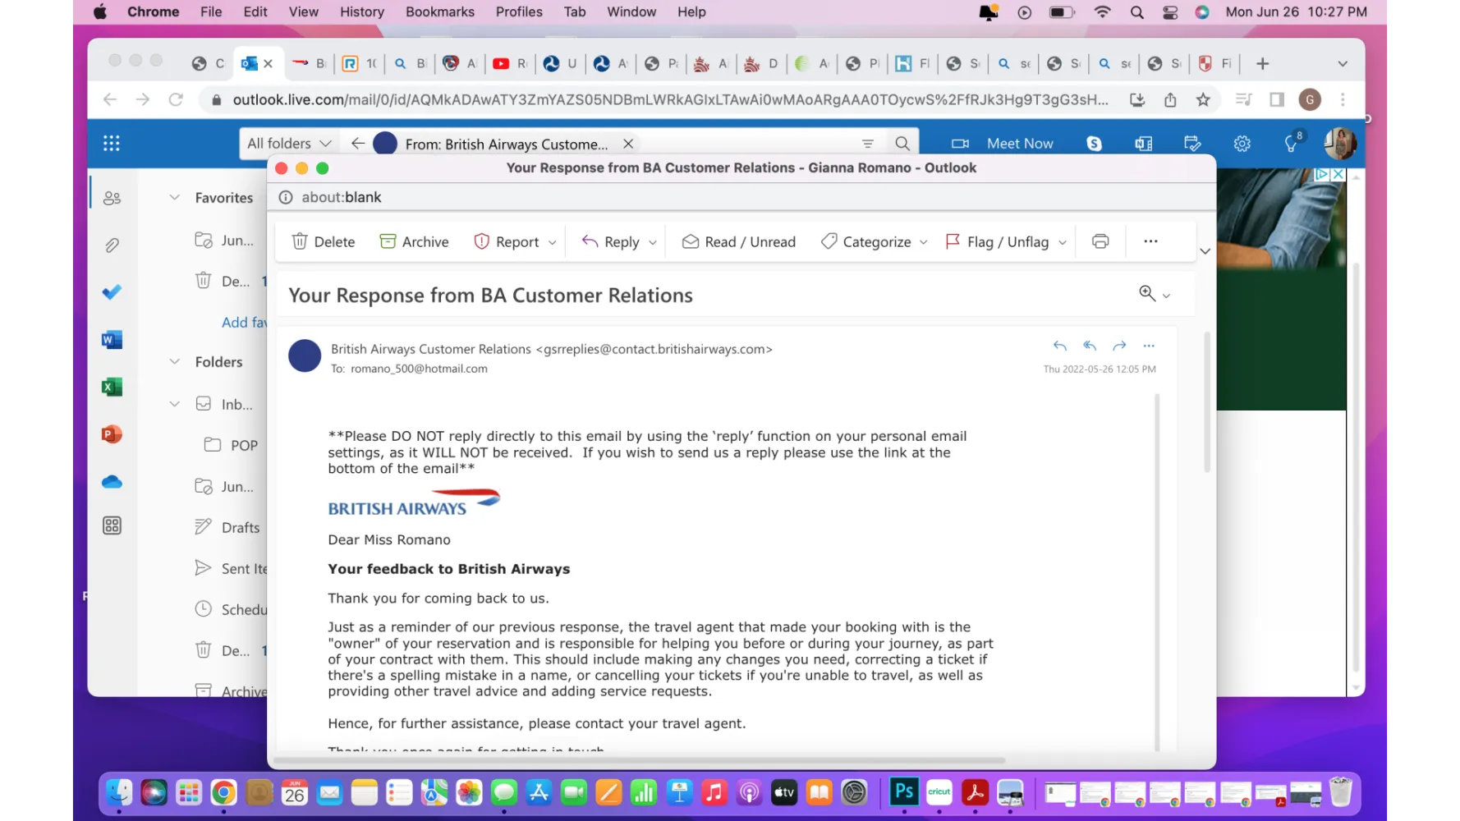1460x821 pixels.
Task: Open My Day calendar icon
Action: pos(1192,144)
